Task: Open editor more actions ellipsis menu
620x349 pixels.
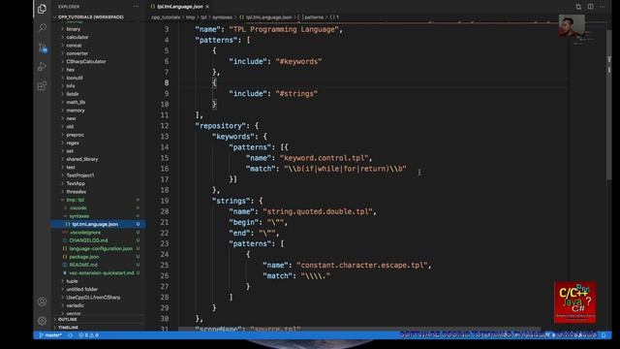Action: (603, 7)
